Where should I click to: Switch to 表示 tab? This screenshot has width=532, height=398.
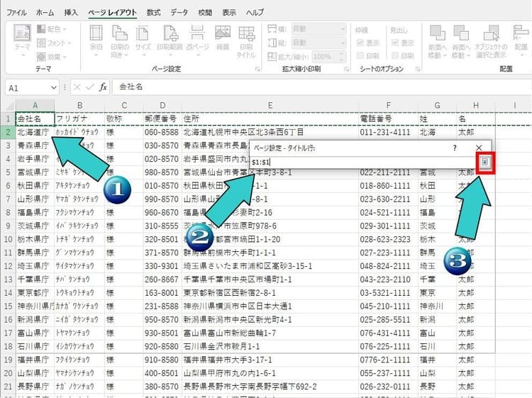click(229, 13)
